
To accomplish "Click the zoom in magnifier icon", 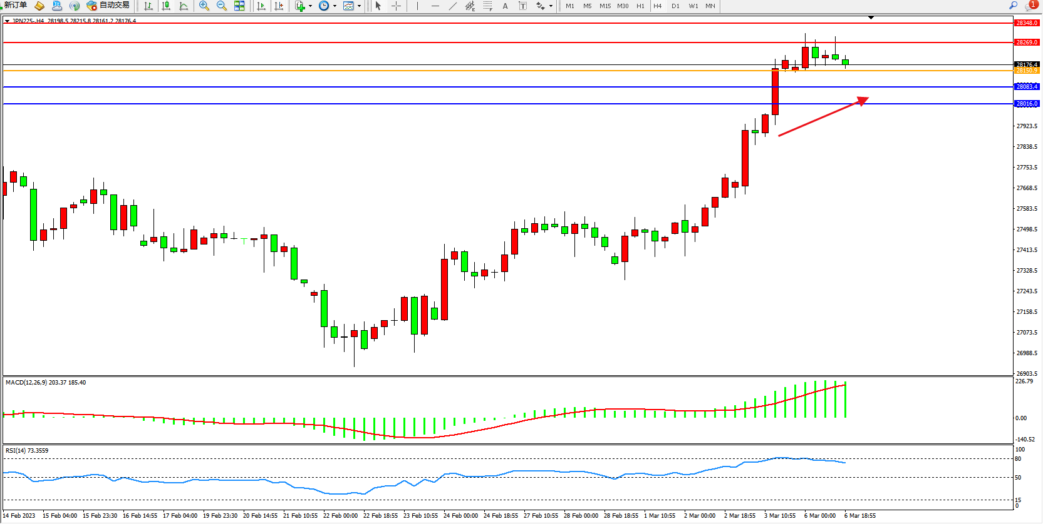I will pyautogui.click(x=204, y=6).
